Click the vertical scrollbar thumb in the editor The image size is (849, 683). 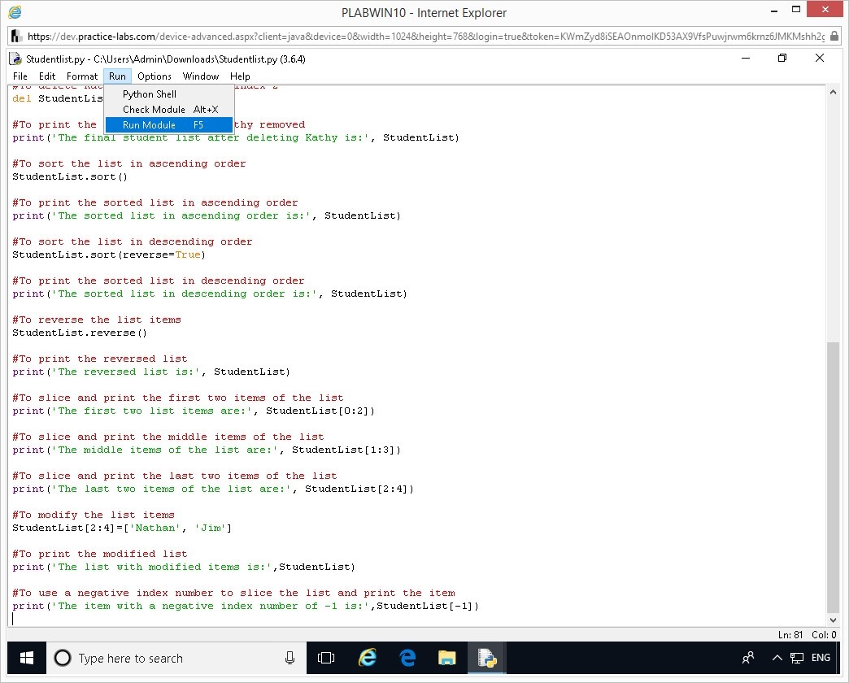click(832, 476)
